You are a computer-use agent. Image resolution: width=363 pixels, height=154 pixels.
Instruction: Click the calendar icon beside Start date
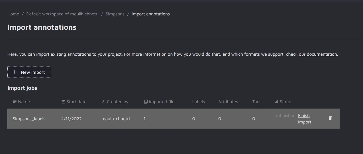[x=63, y=102]
